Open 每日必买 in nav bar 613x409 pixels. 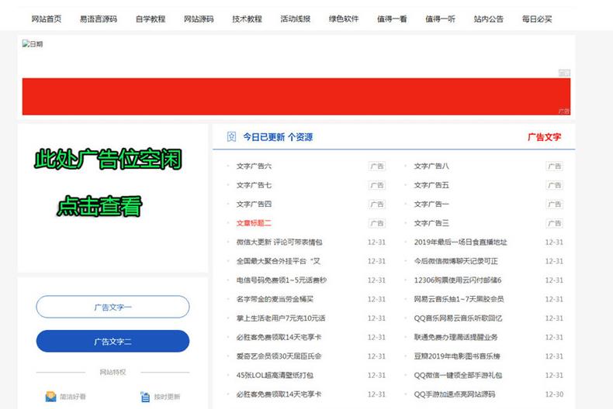[537, 19]
